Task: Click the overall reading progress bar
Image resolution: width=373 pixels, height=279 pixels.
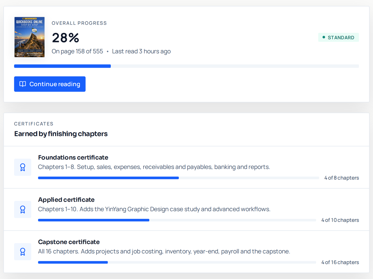Action: (186, 66)
